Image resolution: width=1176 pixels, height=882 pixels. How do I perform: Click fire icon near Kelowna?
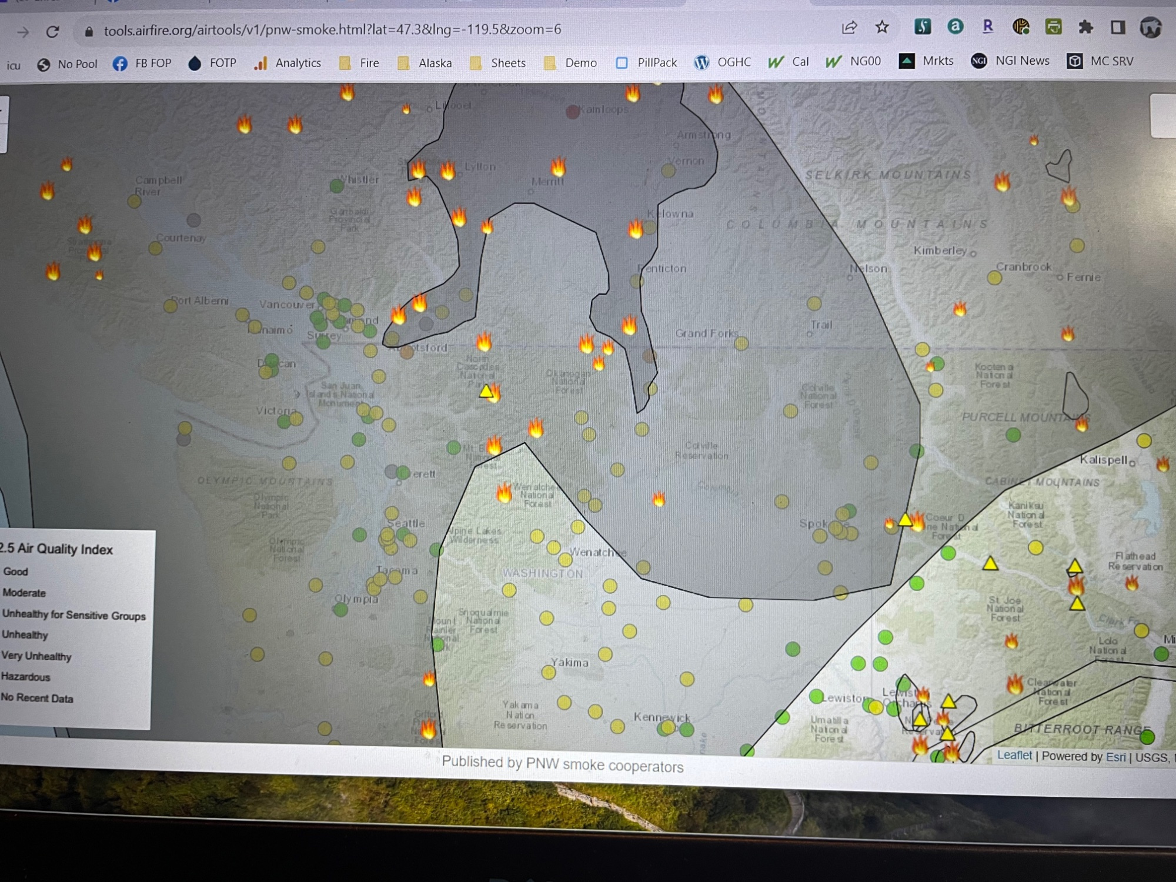(636, 228)
